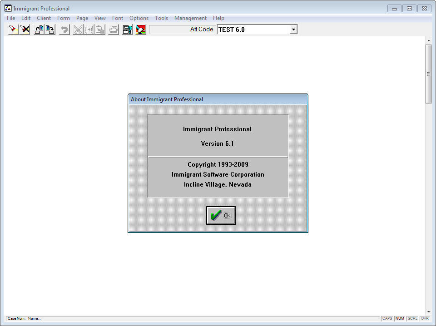Click the CAPS status bar indicator
Image resolution: width=436 pixels, height=326 pixels.
pyautogui.click(x=387, y=318)
